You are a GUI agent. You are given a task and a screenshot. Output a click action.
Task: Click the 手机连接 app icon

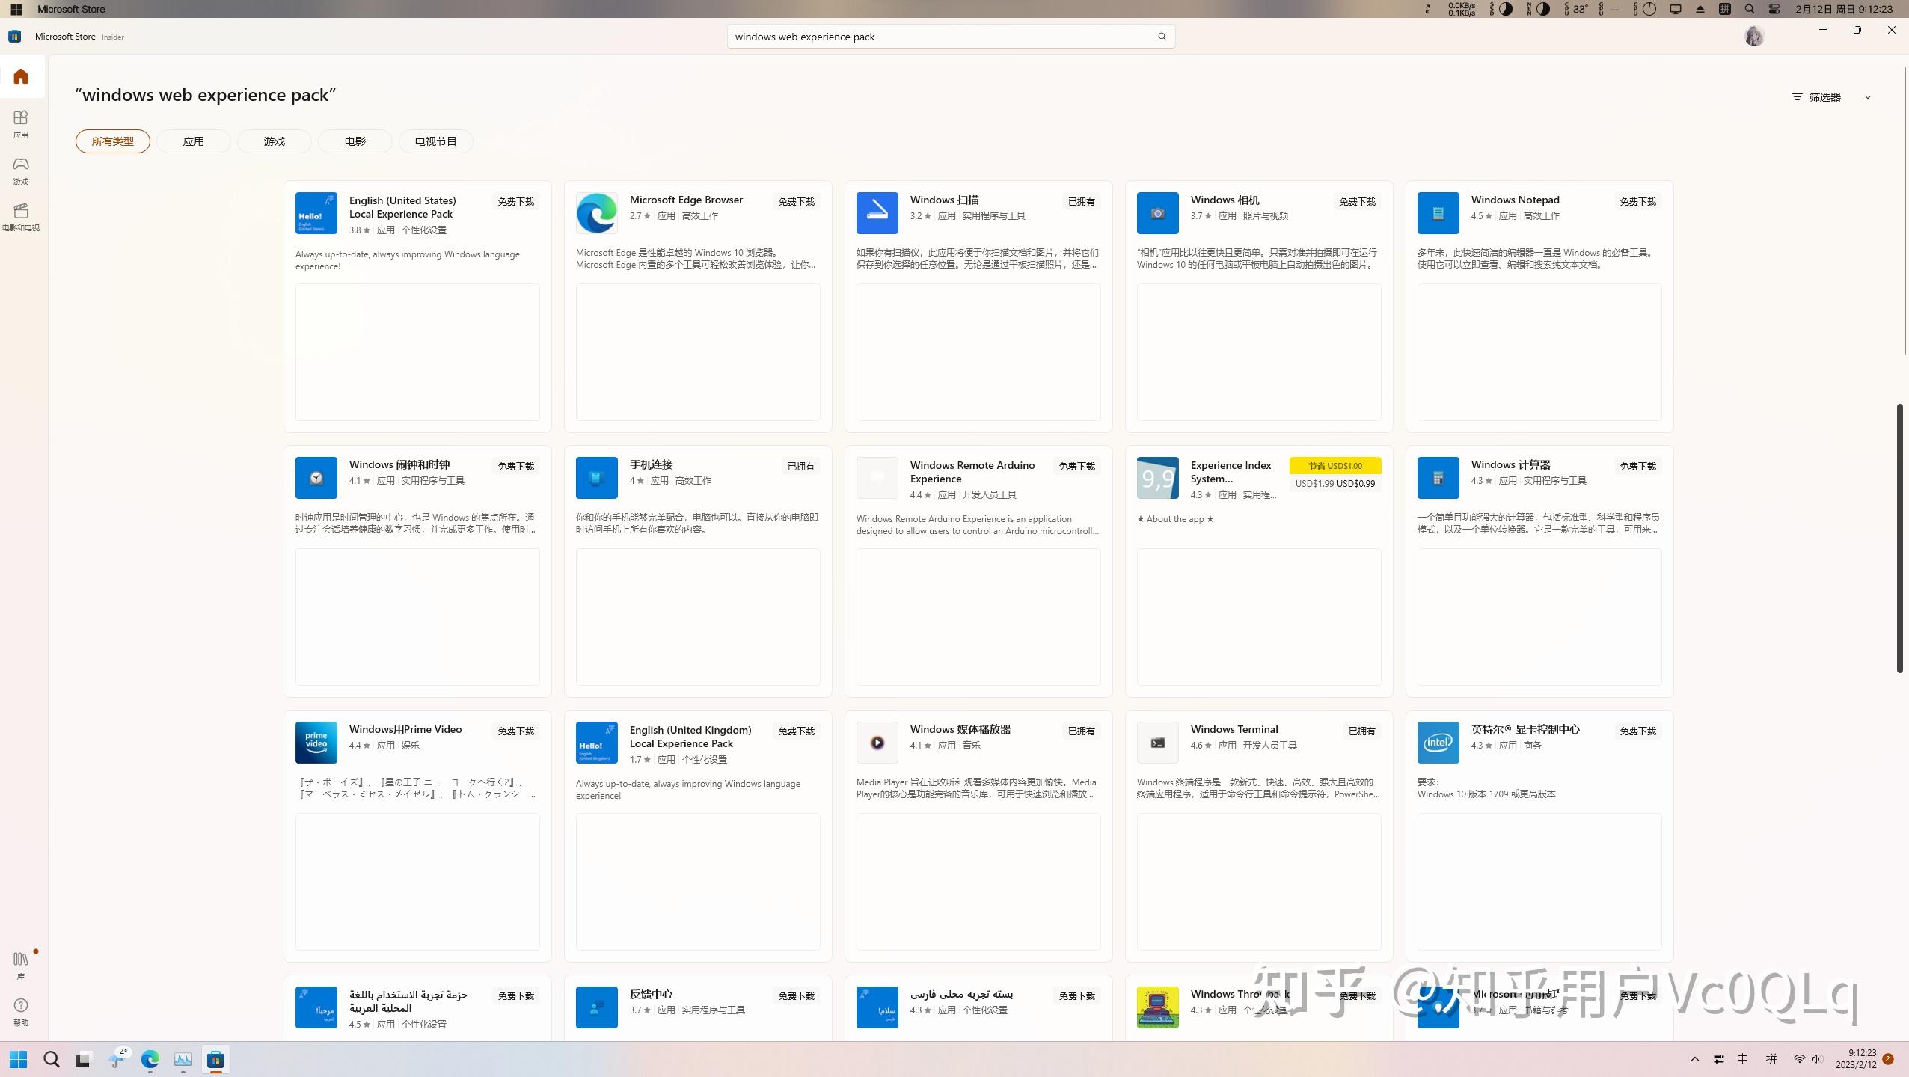(x=596, y=478)
